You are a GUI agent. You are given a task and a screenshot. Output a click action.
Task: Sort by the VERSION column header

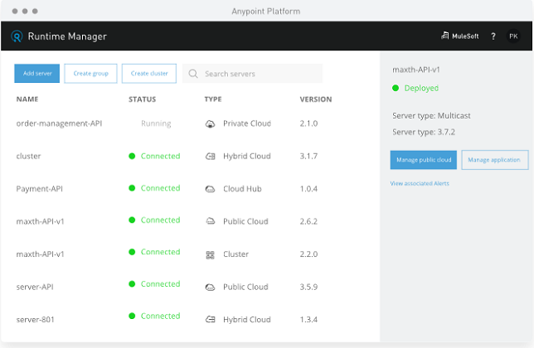316,99
